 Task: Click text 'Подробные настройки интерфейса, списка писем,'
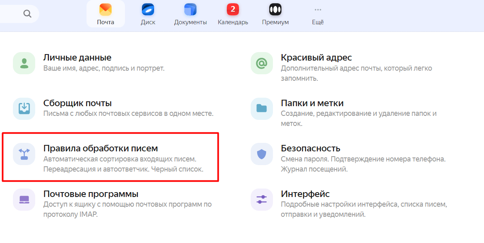364,205
